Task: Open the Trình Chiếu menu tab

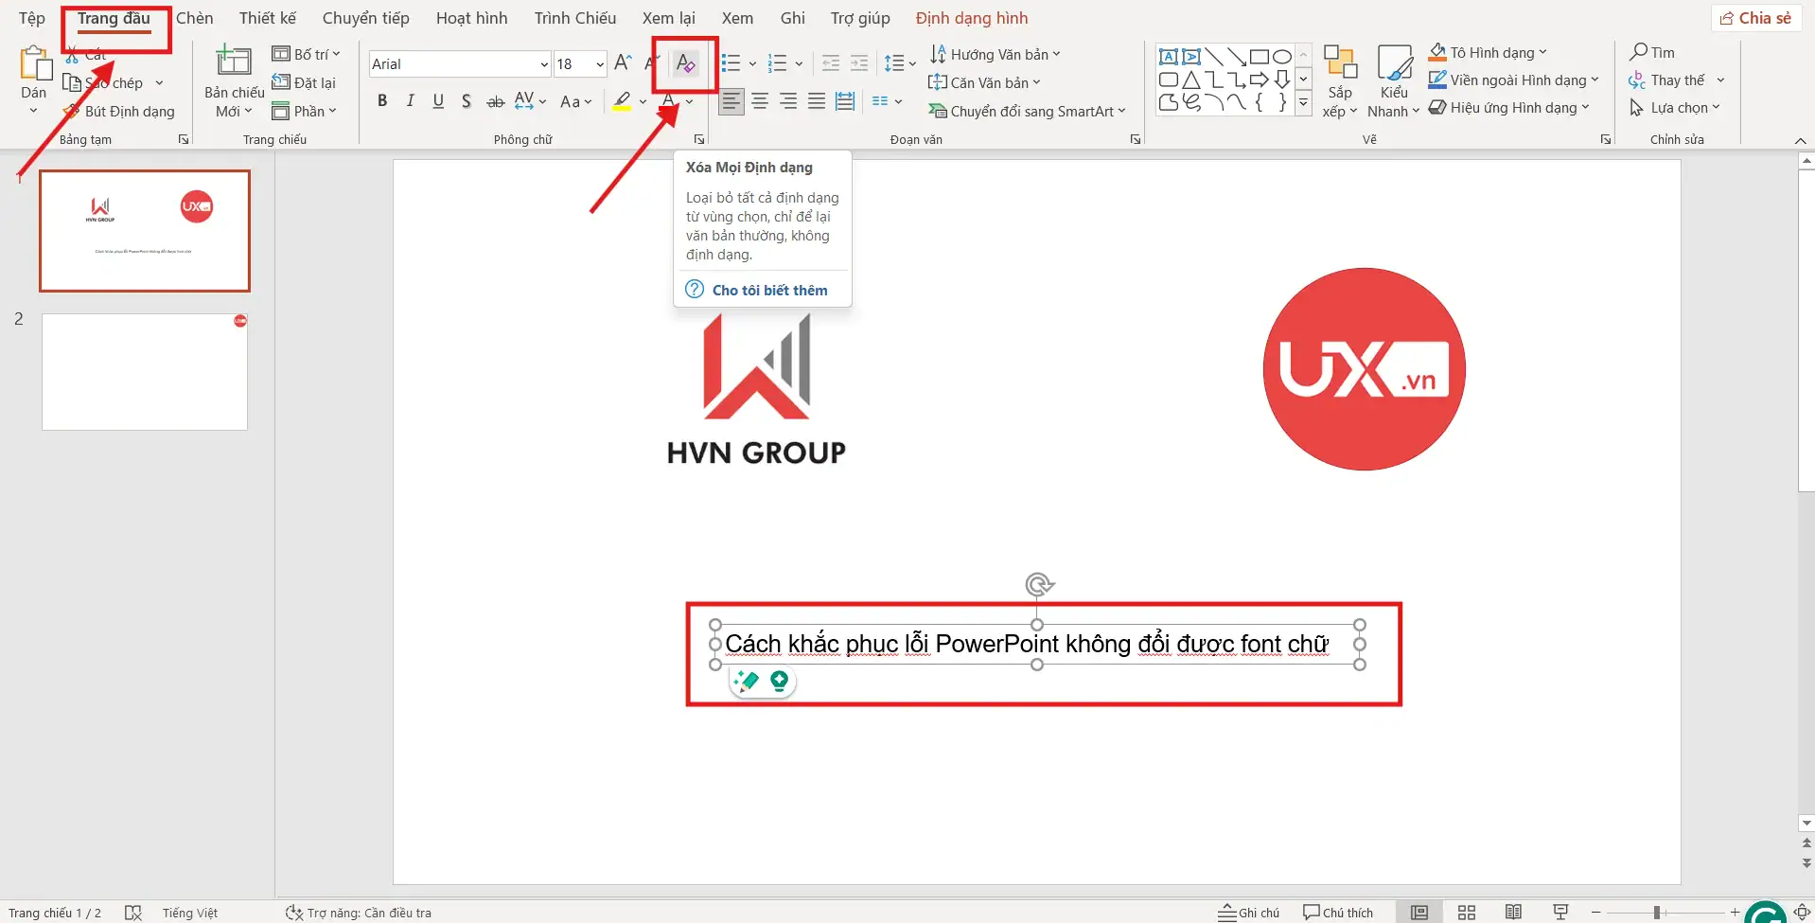Action: 574,17
